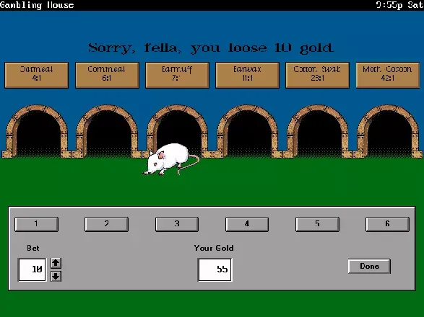Click the arched hole under Oatmeal

(x=38, y=132)
